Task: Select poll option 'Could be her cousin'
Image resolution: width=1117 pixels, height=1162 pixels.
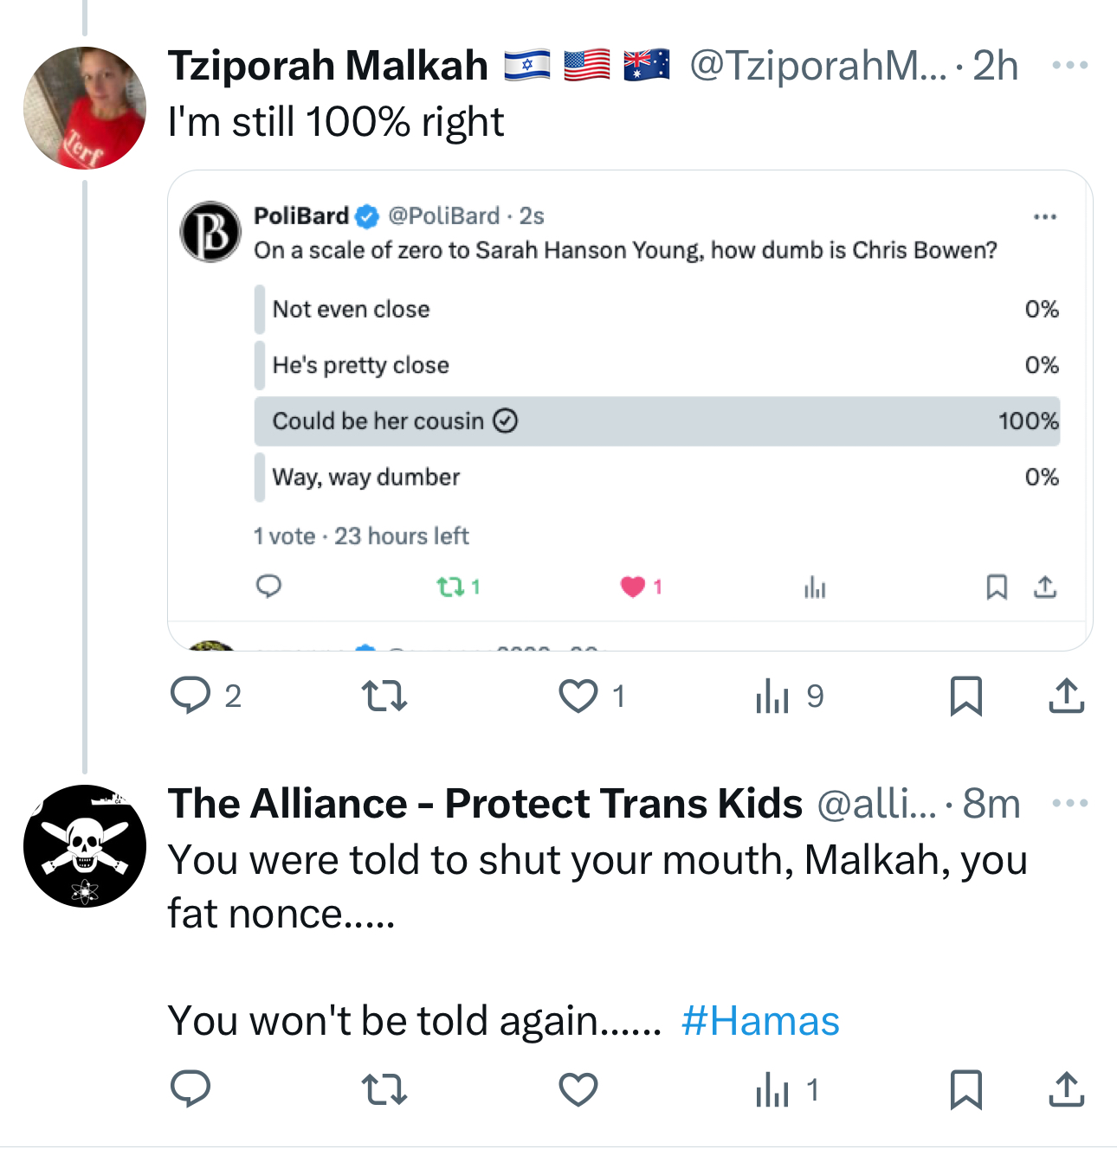Action: pyautogui.click(x=656, y=421)
